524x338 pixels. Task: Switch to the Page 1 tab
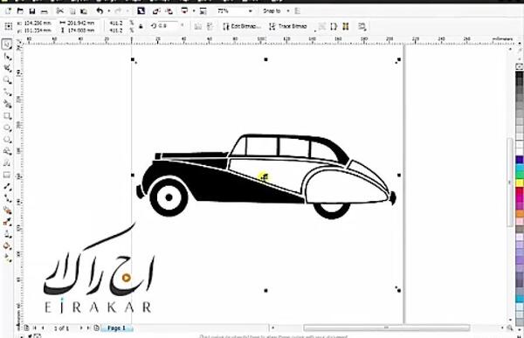pos(117,328)
